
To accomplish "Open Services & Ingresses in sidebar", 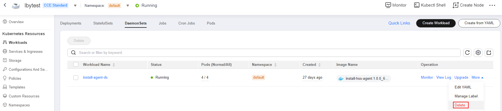I will (x=25, y=51).
